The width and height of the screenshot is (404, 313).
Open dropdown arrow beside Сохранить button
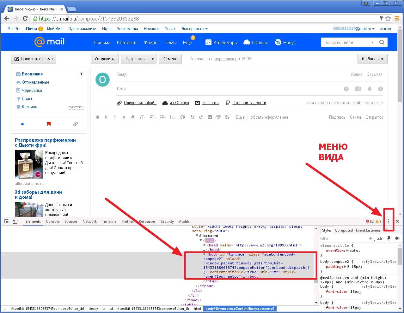(x=153, y=59)
